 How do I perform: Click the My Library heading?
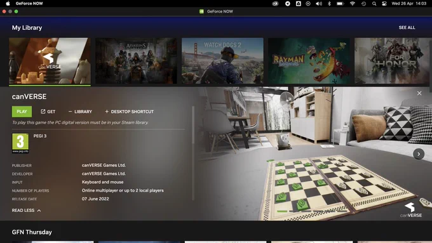click(x=27, y=27)
